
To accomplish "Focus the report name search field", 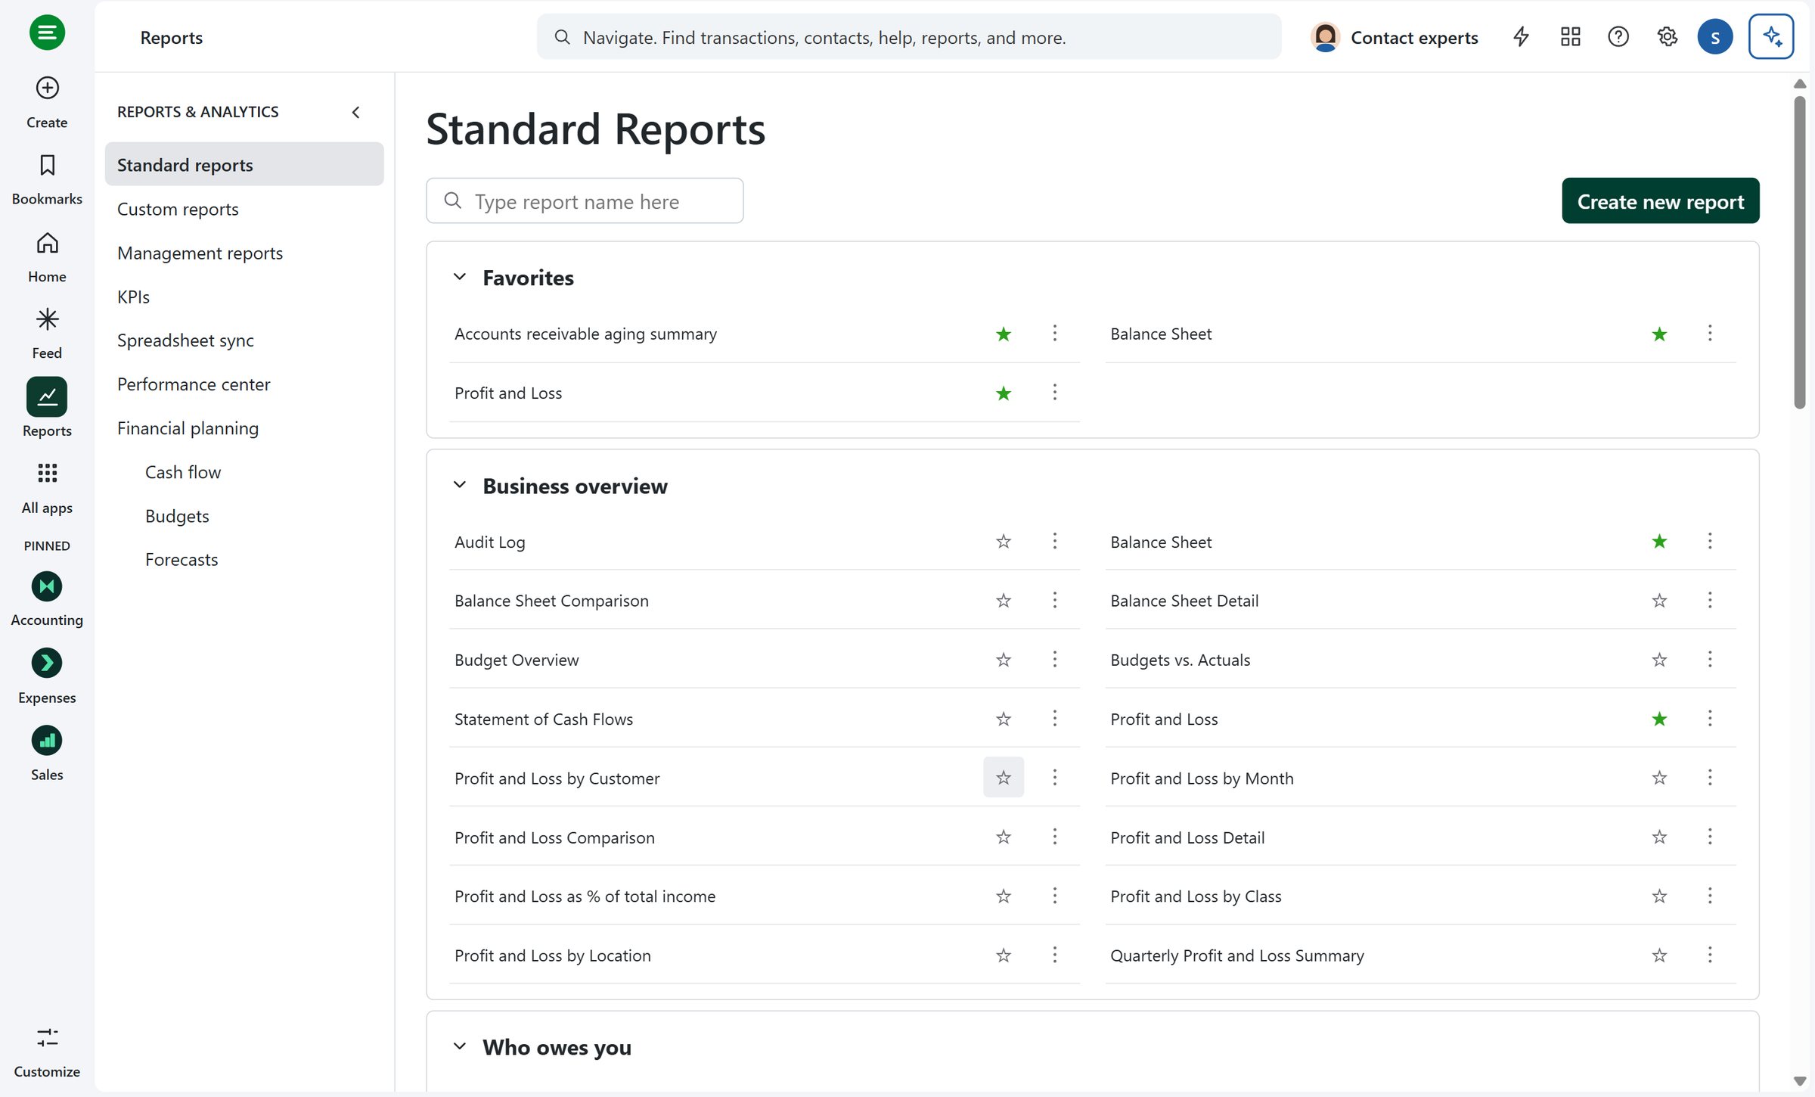I will (585, 201).
